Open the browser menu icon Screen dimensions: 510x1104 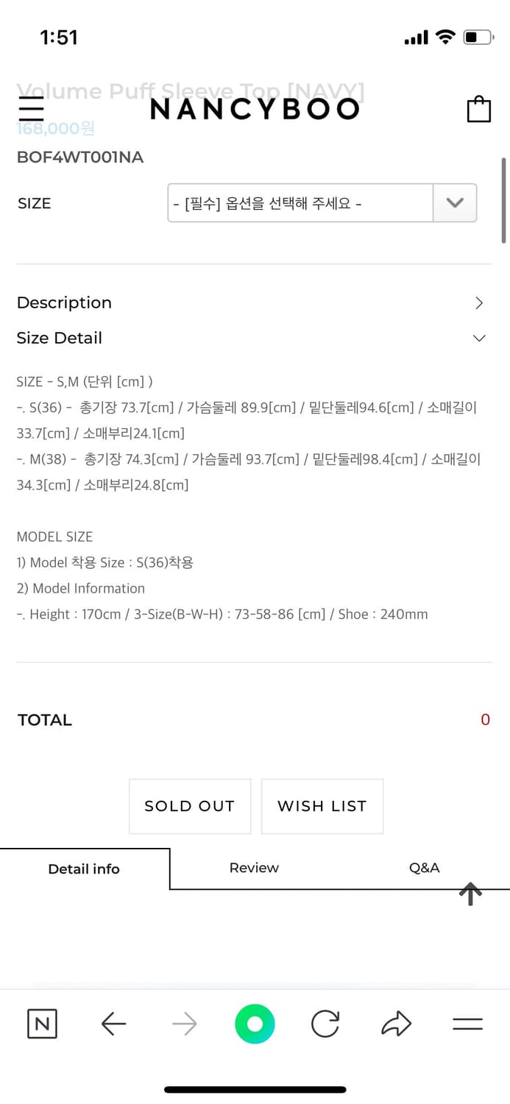point(467,1023)
